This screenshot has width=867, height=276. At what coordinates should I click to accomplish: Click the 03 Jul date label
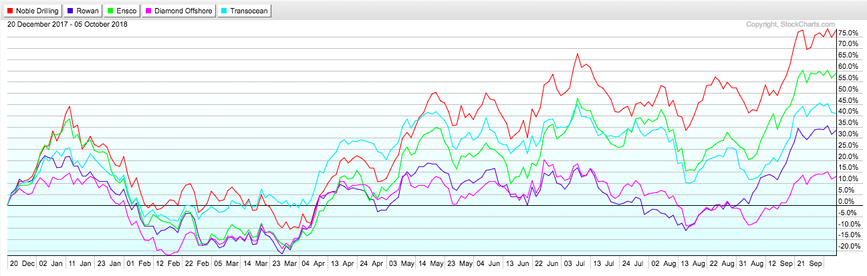(574, 264)
